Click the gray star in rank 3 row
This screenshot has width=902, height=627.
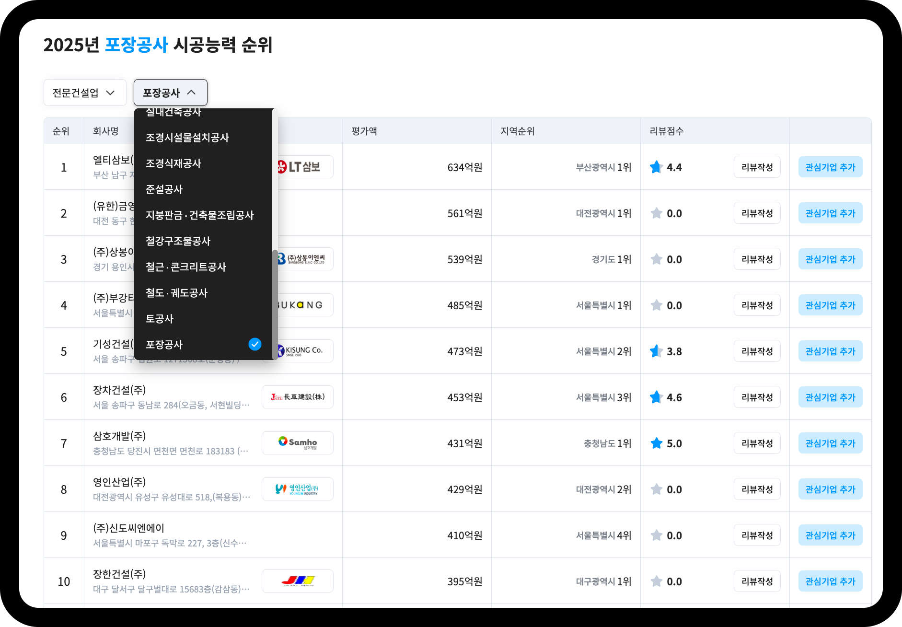click(656, 259)
